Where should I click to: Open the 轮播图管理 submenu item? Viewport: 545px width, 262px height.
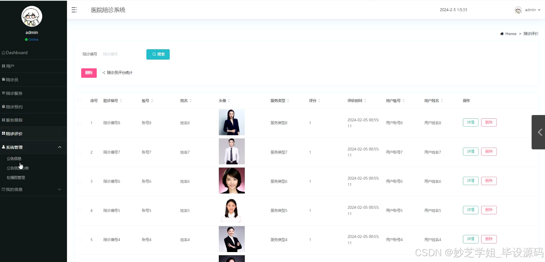pyautogui.click(x=16, y=178)
